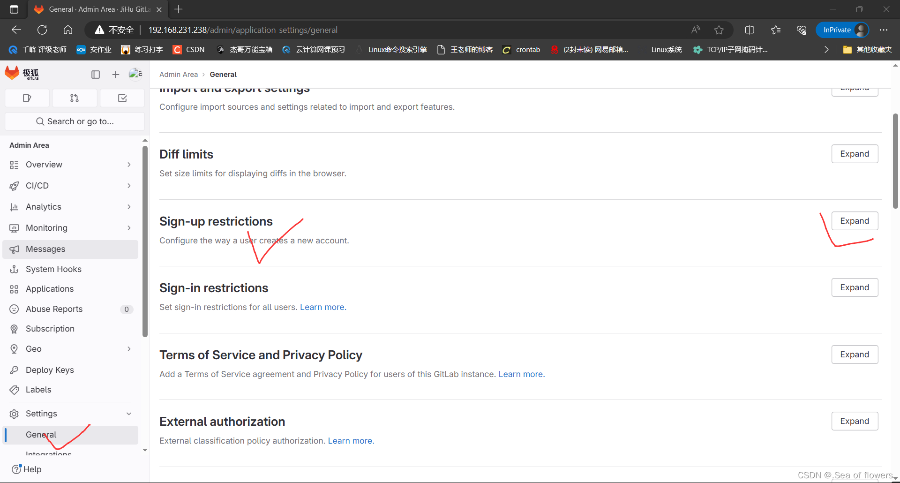Screen dimensions: 900x483
Task: Click the user avatar in sidebar
Action: coord(135,74)
